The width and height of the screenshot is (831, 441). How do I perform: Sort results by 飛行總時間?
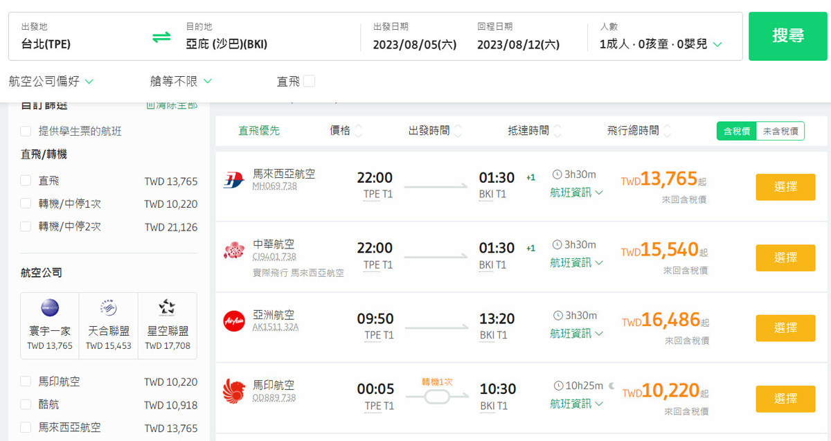click(x=638, y=131)
